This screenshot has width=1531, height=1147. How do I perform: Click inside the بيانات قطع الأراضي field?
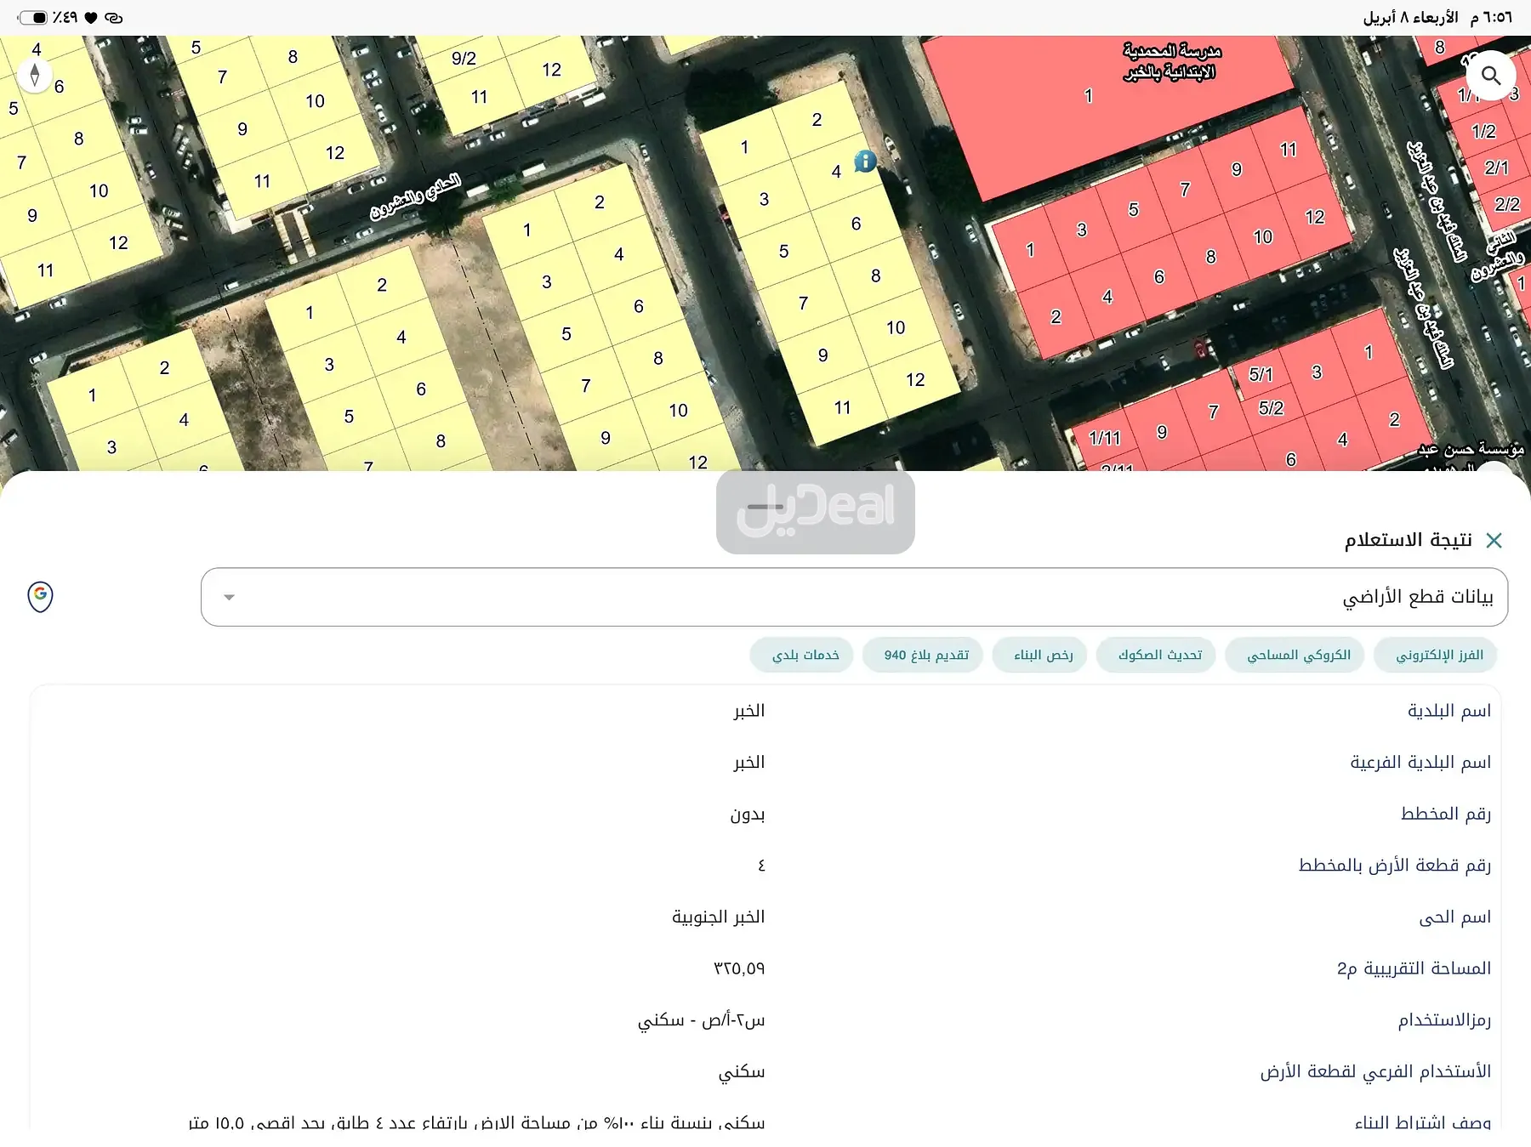851,597
